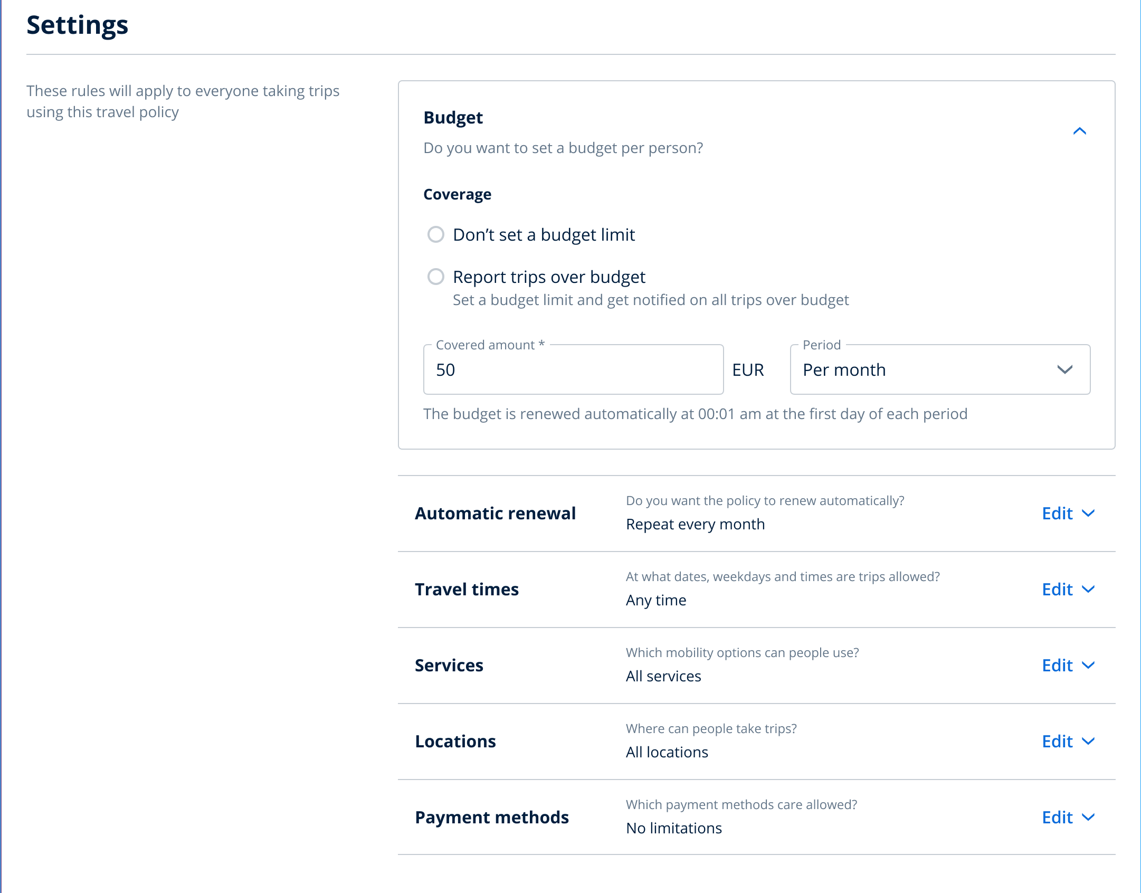The width and height of the screenshot is (1141, 893).
Task: Expand the Automatic renewal section
Action: point(1089,513)
